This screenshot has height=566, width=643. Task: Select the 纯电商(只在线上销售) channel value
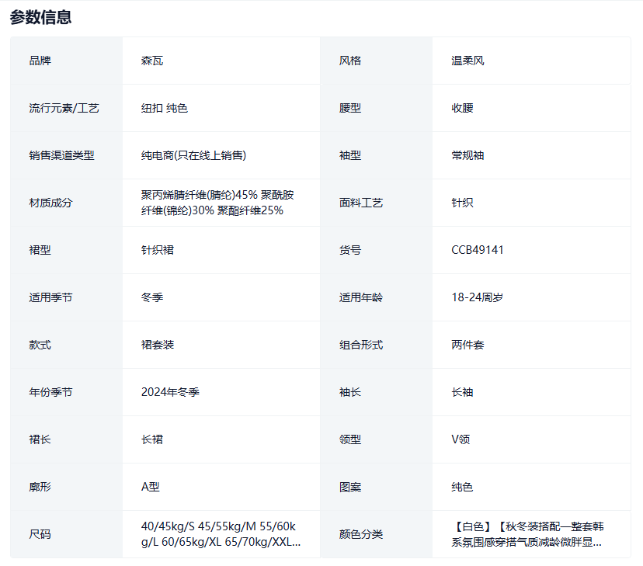pos(193,155)
